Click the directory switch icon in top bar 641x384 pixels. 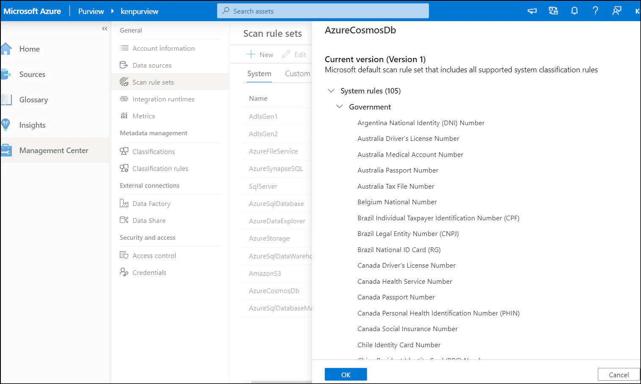pyautogui.click(x=553, y=11)
